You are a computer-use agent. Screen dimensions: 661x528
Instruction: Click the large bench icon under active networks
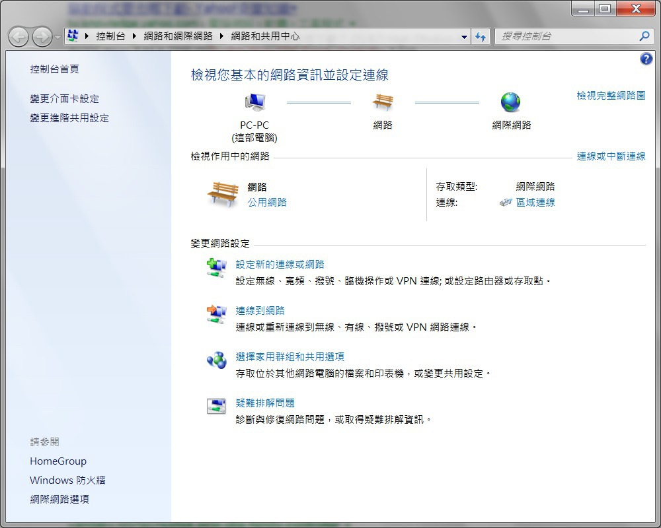pyautogui.click(x=223, y=194)
